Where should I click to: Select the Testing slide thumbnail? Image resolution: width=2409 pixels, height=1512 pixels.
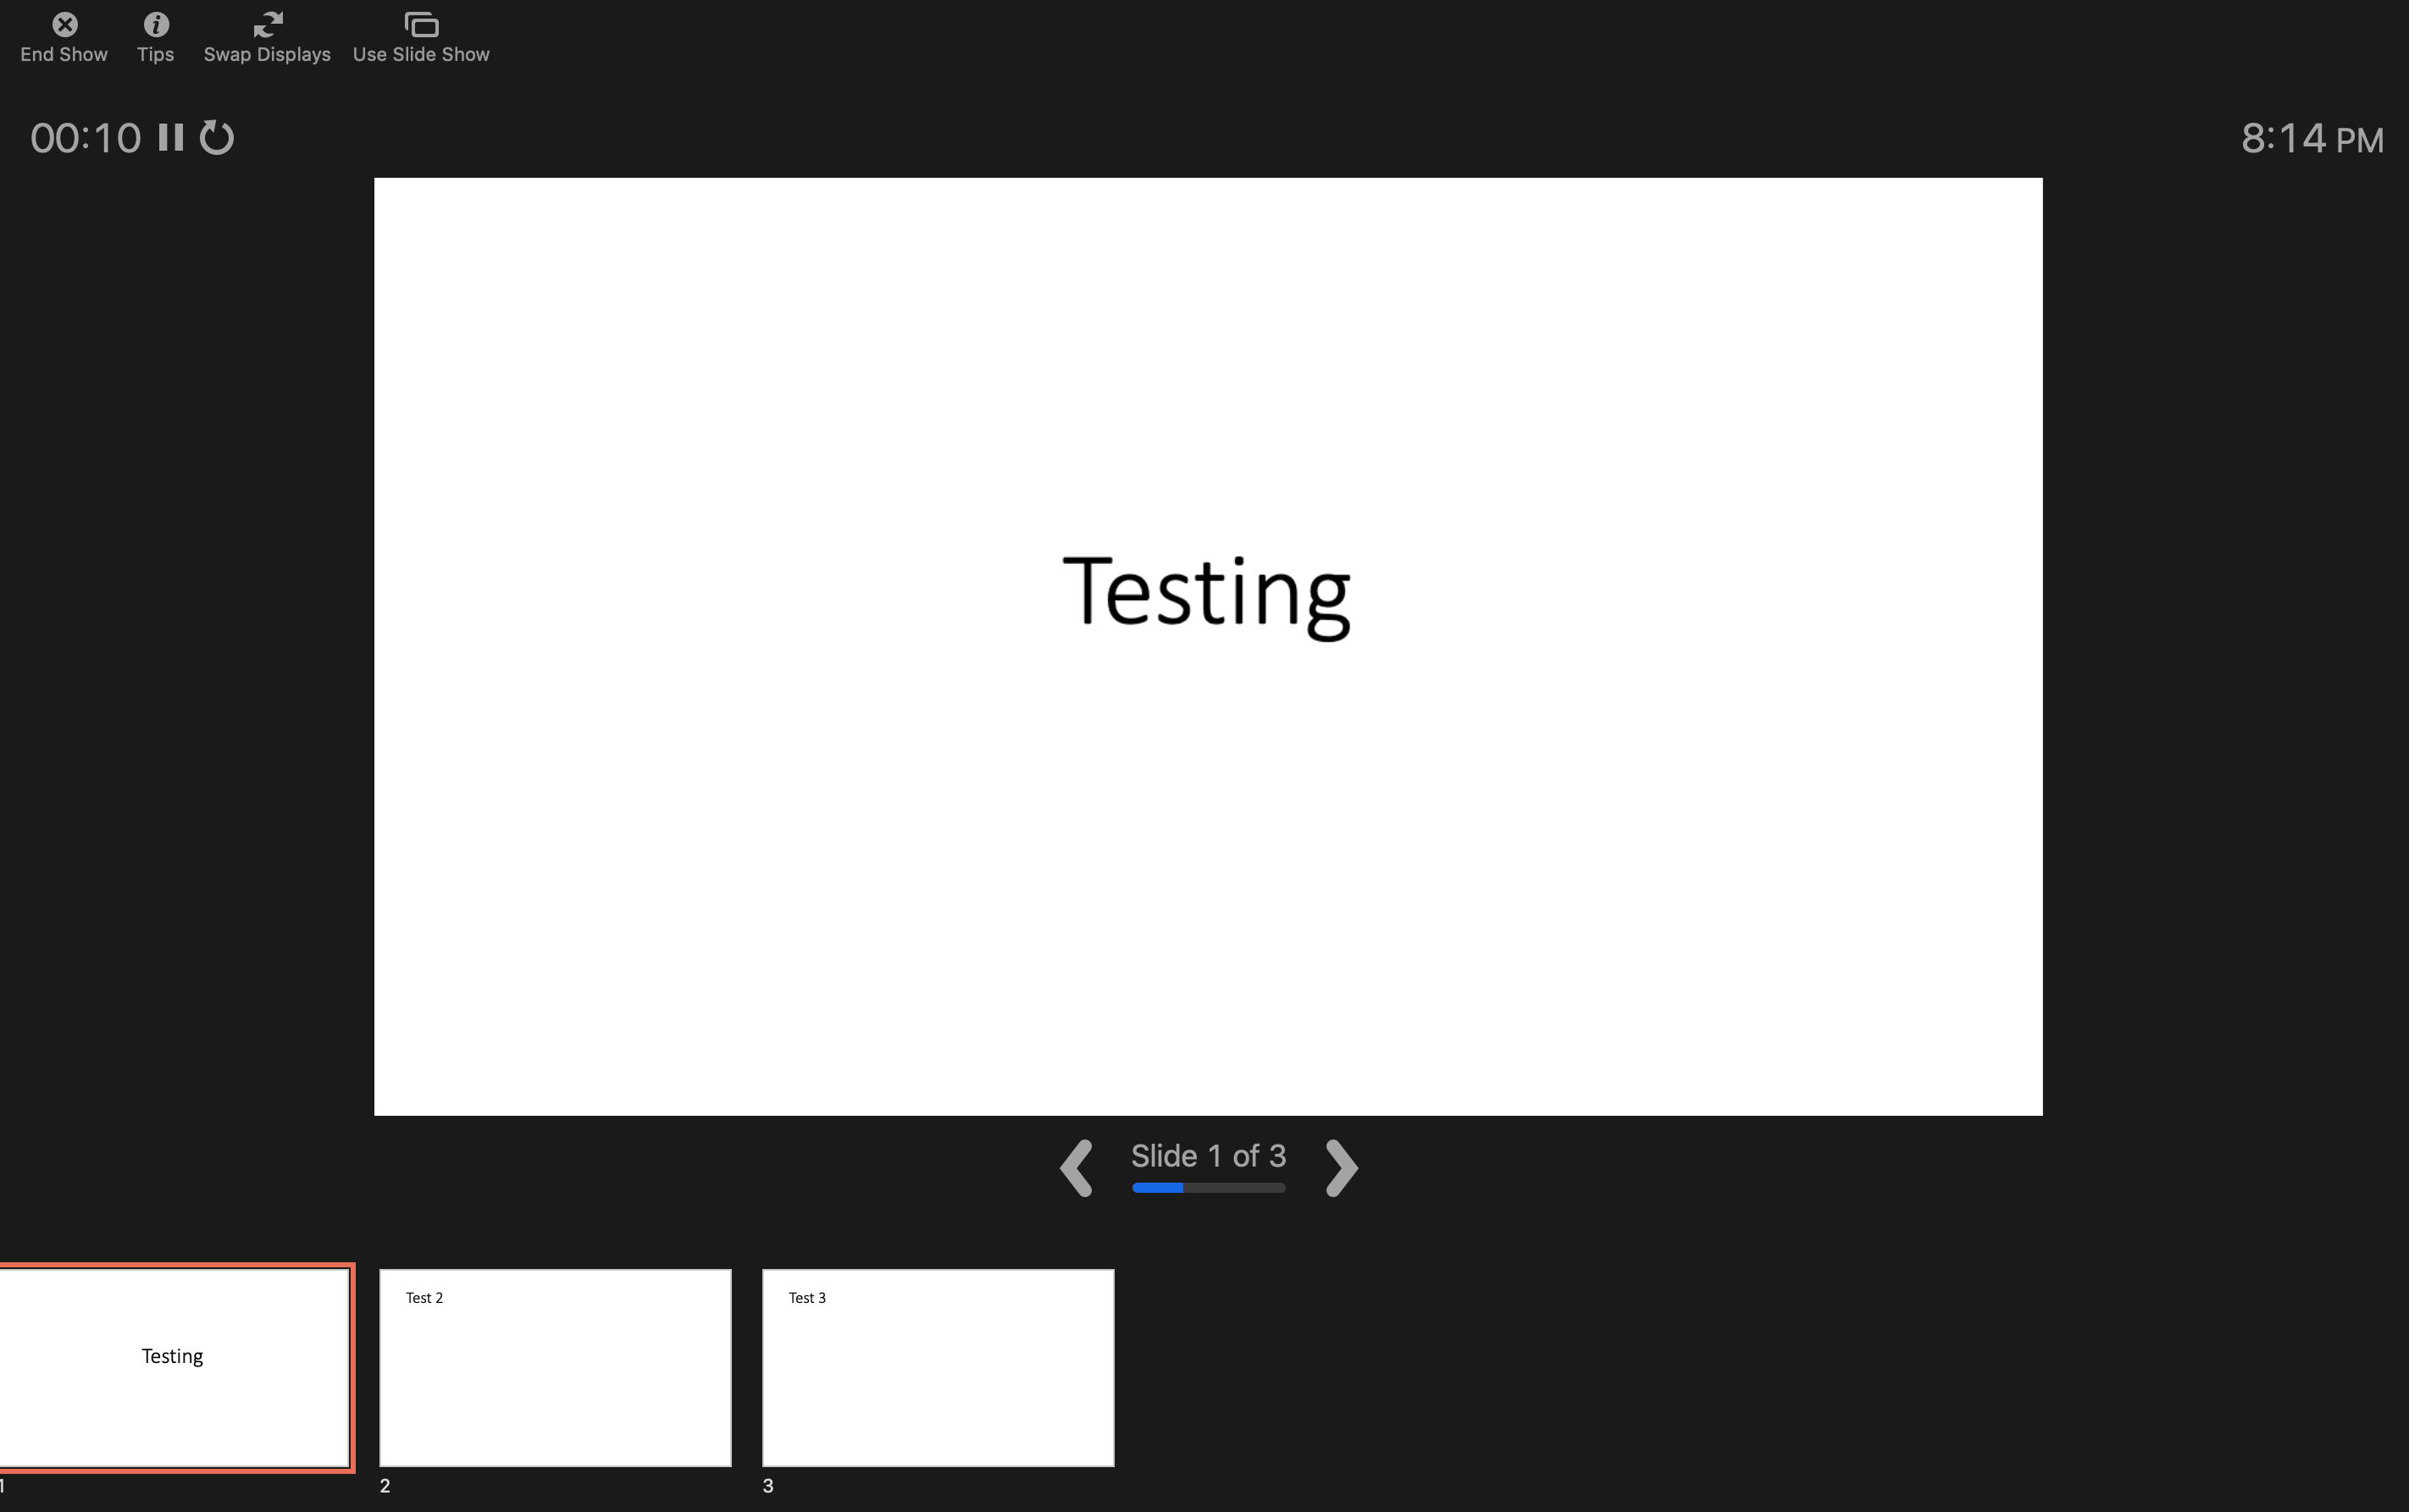(x=174, y=1367)
